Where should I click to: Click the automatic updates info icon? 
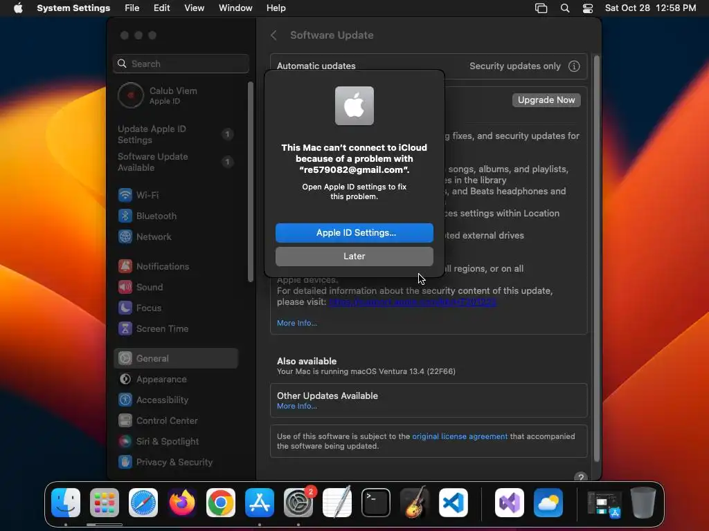[574, 66]
